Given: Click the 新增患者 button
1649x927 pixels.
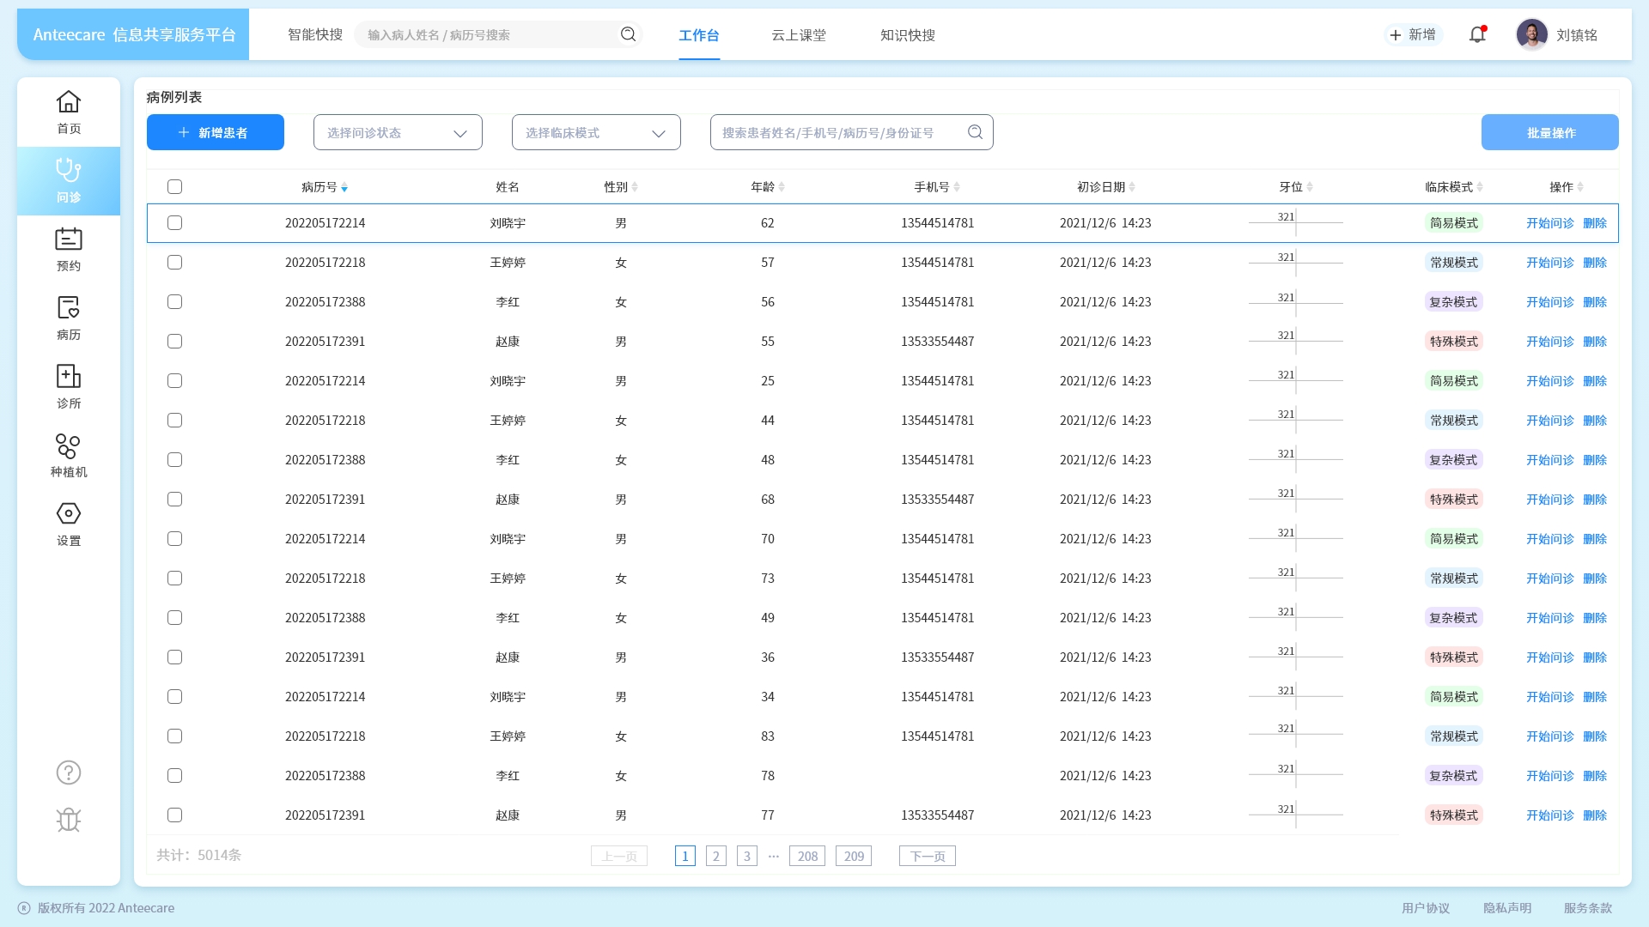Looking at the screenshot, I should (x=216, y=133).
